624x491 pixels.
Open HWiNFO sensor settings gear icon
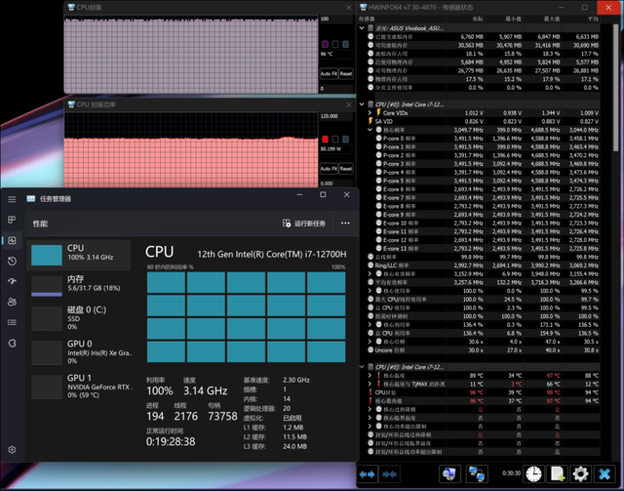point(580,473)
